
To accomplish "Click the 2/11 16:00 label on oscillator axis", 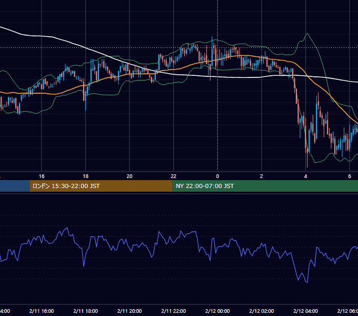I will pyautogui.click(x=42, y=311).
